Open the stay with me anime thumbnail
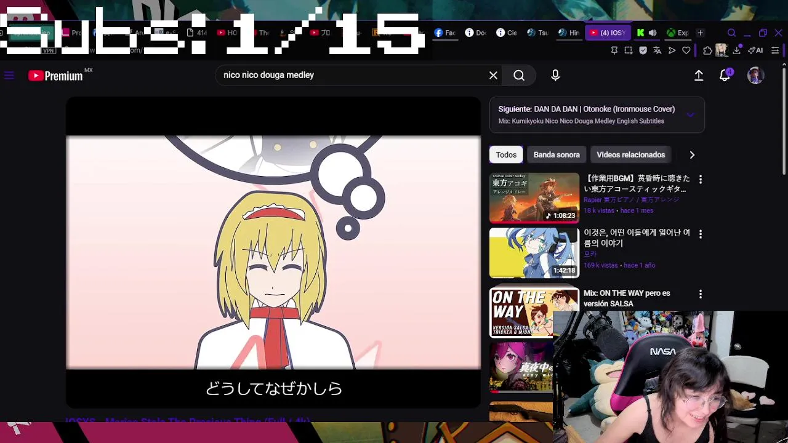 point(521,367)
